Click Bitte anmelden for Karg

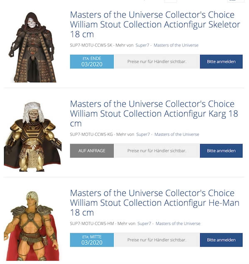221,151
